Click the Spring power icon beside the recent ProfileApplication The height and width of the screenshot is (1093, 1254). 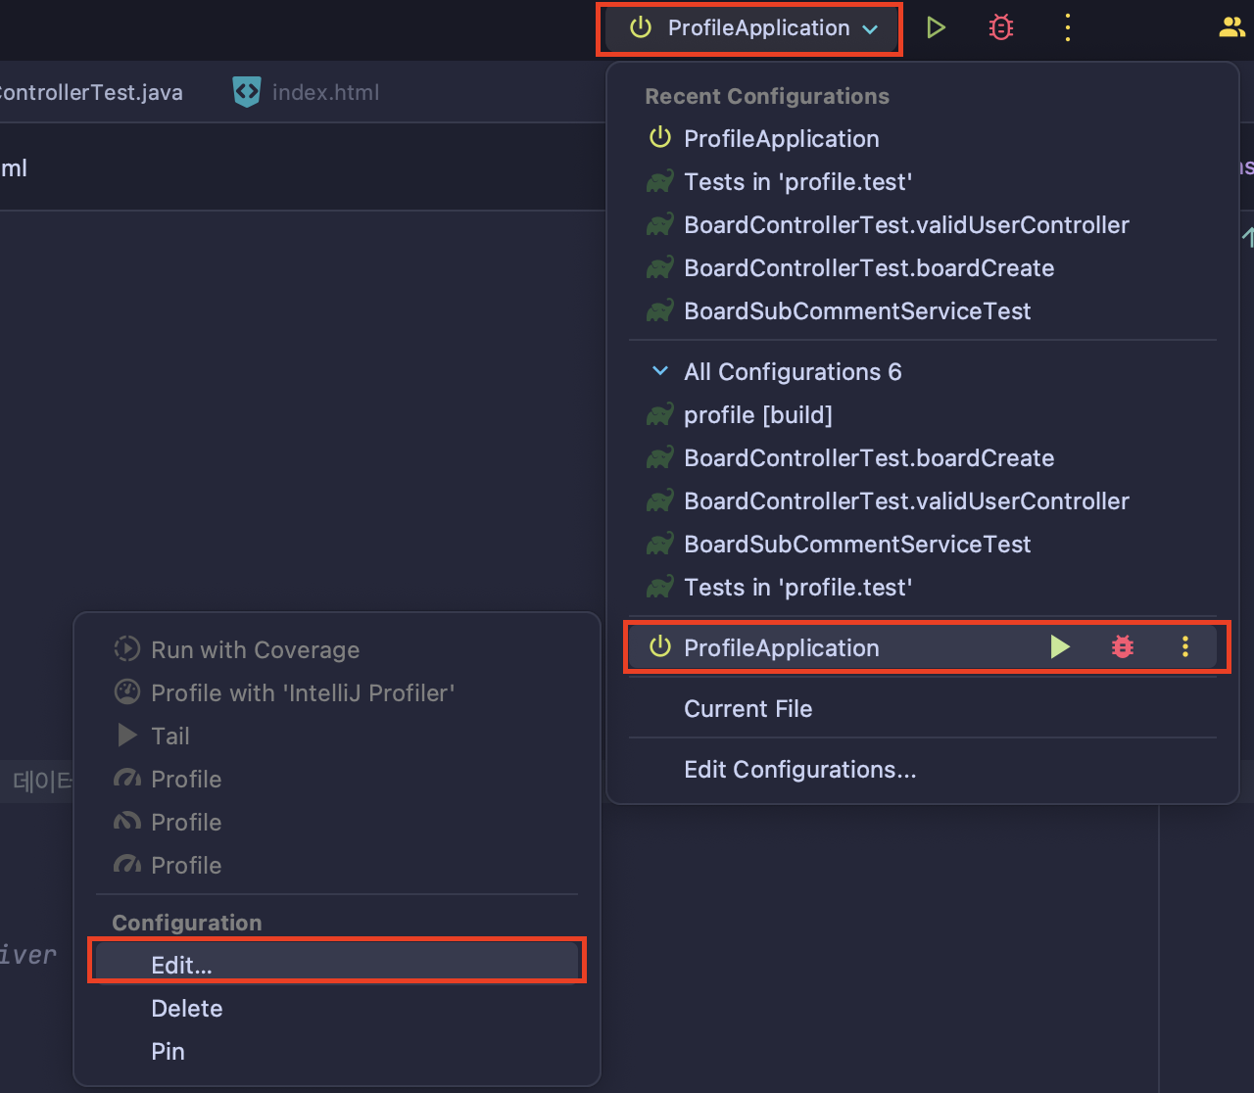tap(660, 138)
